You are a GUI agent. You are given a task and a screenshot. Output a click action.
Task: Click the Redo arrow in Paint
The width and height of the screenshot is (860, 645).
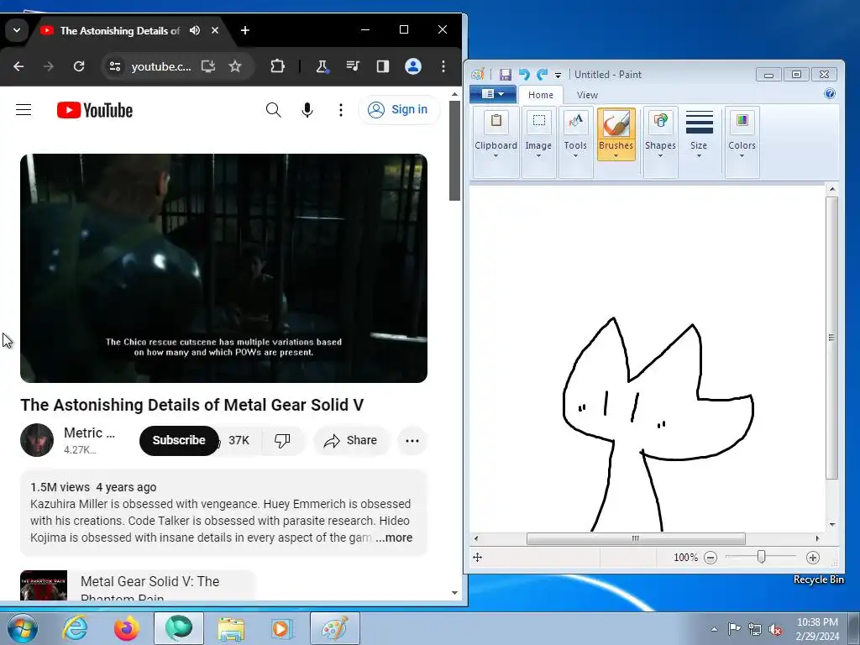click(x=542, y=75)
